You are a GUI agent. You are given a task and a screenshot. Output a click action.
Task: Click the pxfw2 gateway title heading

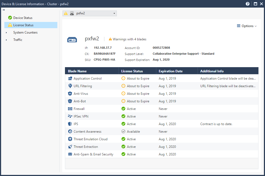click(x=92, y=39)
